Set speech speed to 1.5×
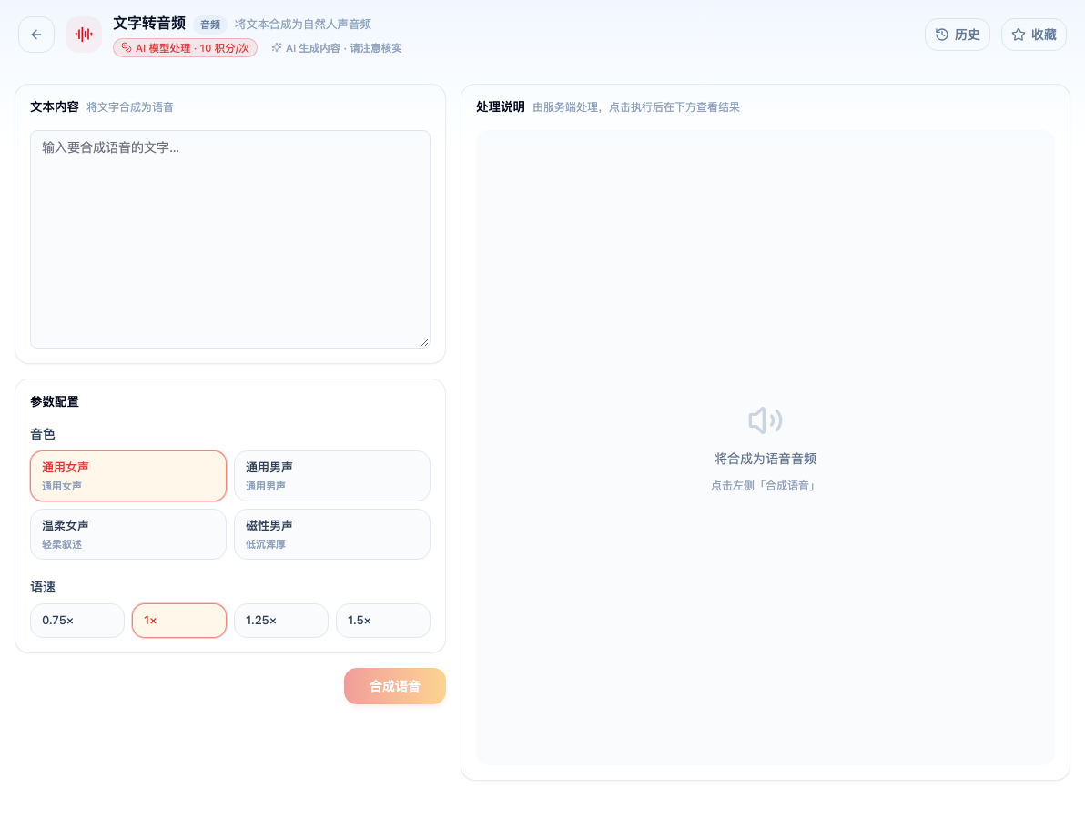The height and width of the screenshot is (819, 1085). click(x=383, y=621)
